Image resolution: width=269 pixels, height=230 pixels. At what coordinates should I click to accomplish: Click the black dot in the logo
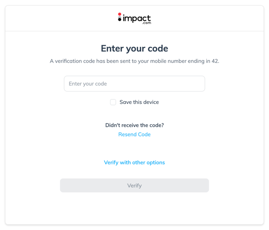click(x=119, y=19)
